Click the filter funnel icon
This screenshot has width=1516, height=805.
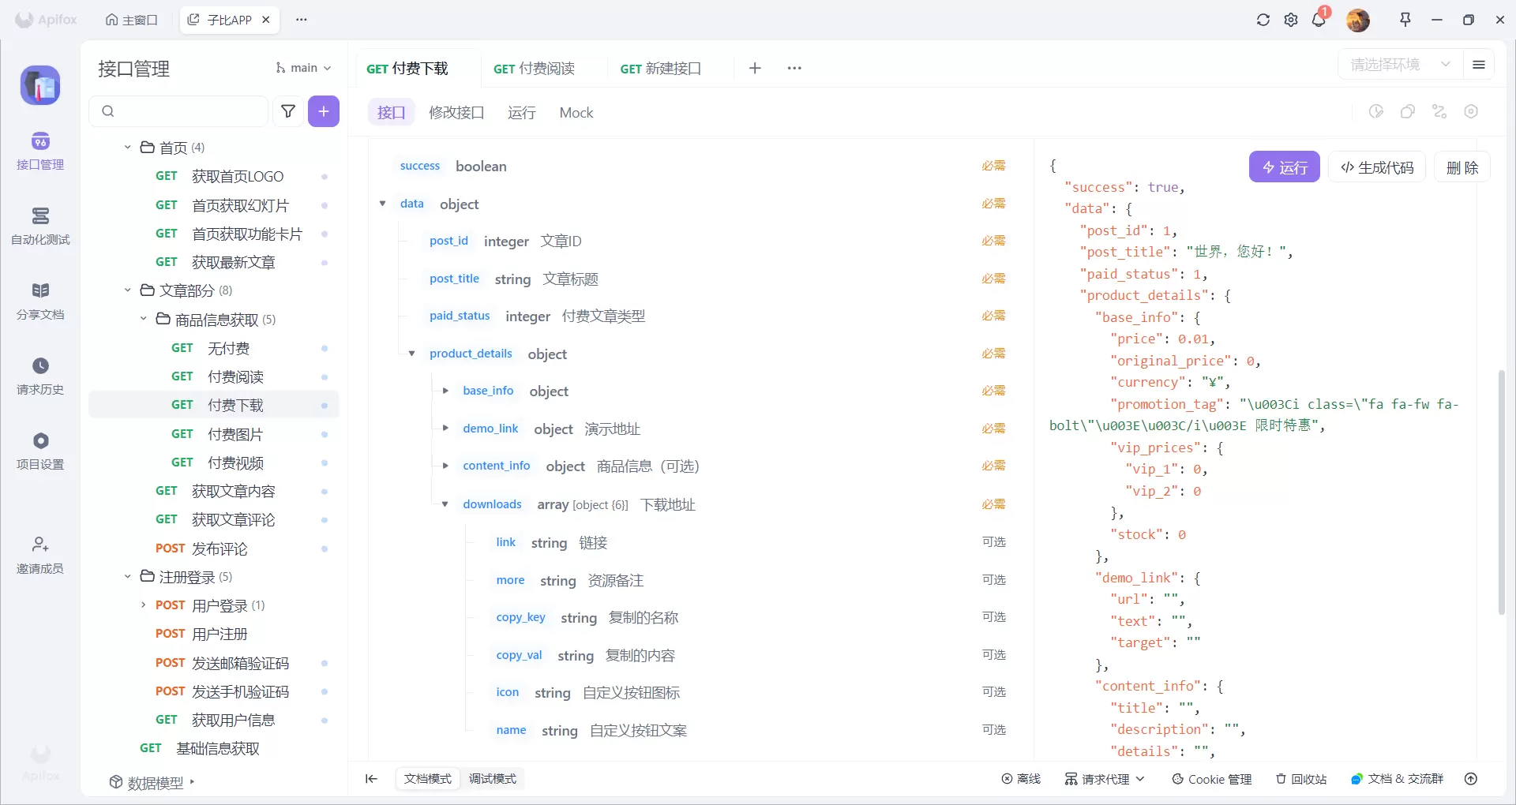click(x=288, y=111)
